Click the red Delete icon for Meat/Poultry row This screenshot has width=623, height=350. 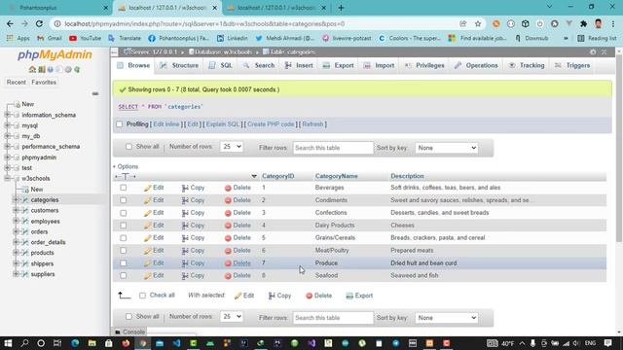tap(228, 251)
